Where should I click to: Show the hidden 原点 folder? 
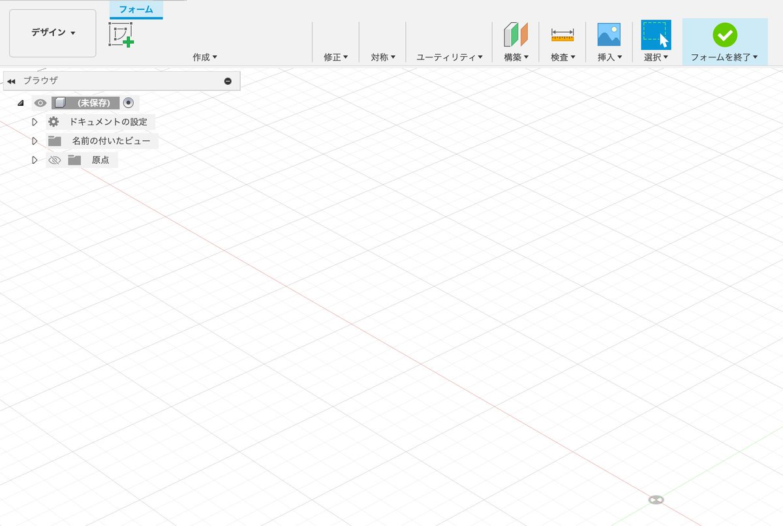(x=54, y=160)
